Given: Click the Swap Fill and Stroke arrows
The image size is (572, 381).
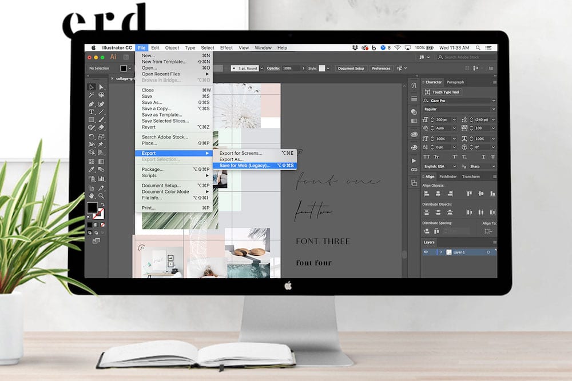Looking at the screenshot, I should click(102, 204).
